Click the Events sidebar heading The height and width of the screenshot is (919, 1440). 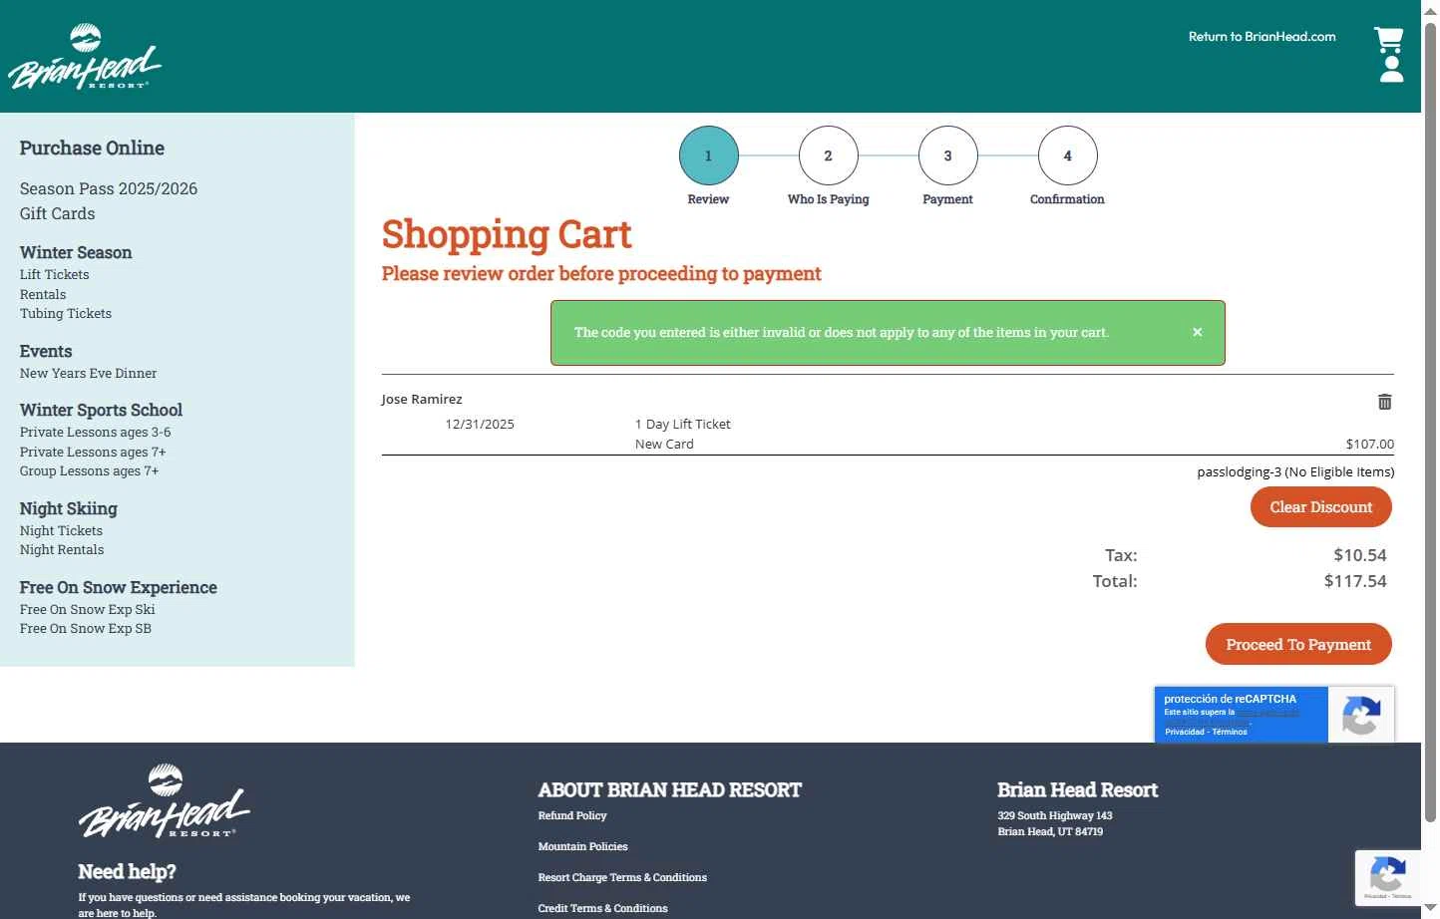click(46, 351)
